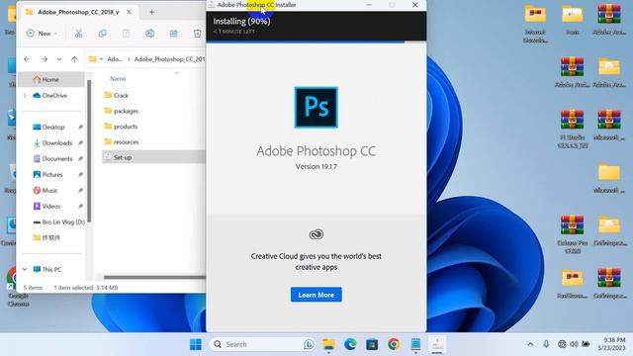Screen dimensions: 633x356
Task: Go forward in File Explorer
Action: (x=44, y=59)
